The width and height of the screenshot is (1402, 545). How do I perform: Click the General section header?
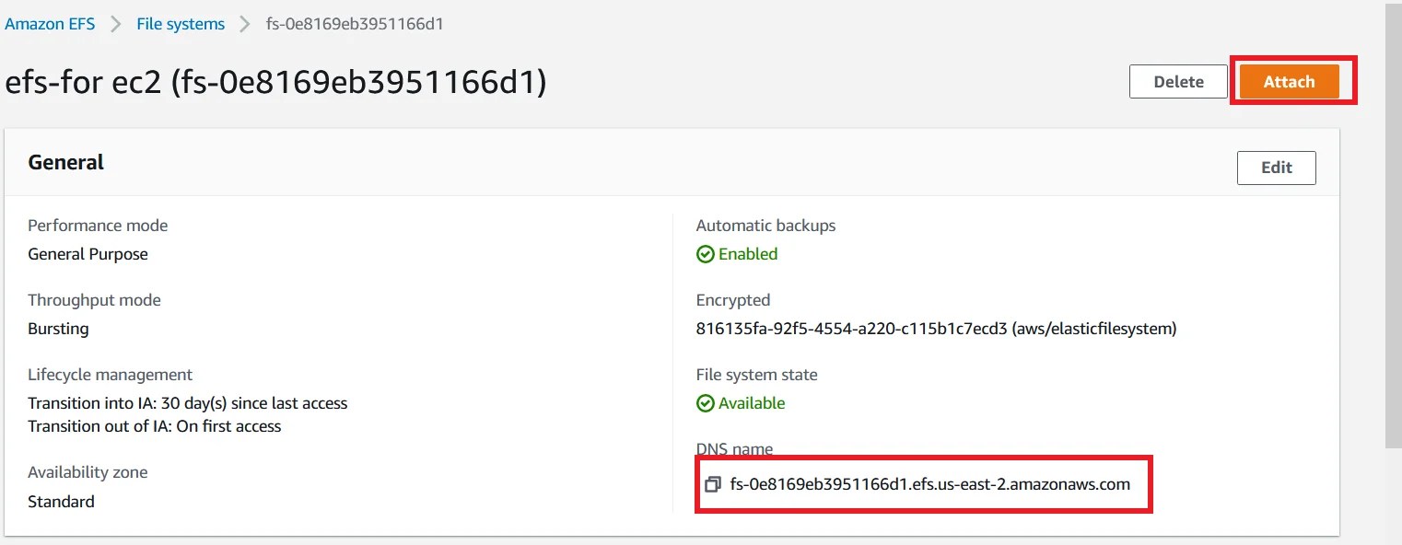[65, 162]
